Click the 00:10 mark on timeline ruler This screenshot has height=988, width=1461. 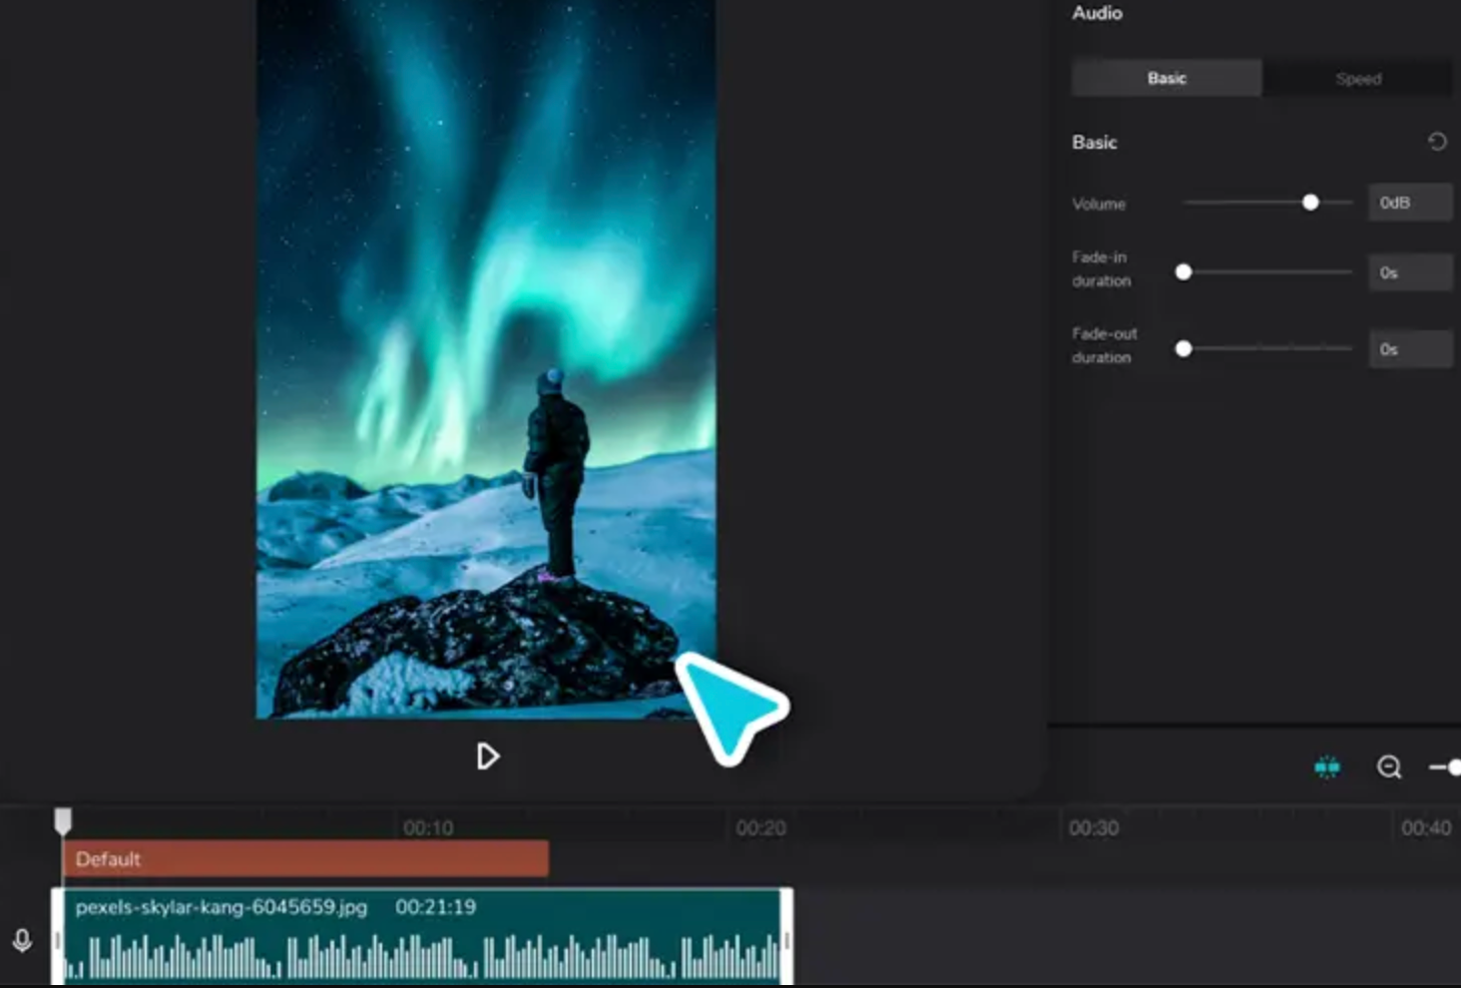(x=428, y=828)
